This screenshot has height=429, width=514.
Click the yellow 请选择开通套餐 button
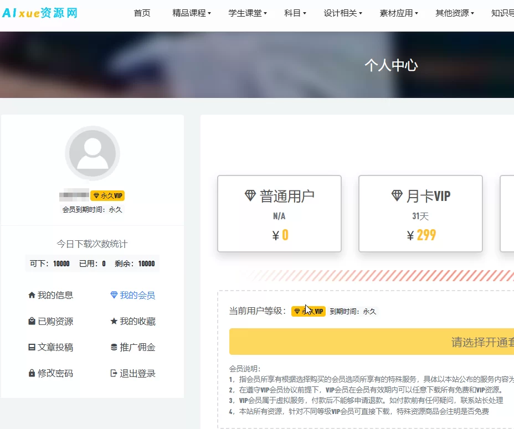click(x=372, y=342)
